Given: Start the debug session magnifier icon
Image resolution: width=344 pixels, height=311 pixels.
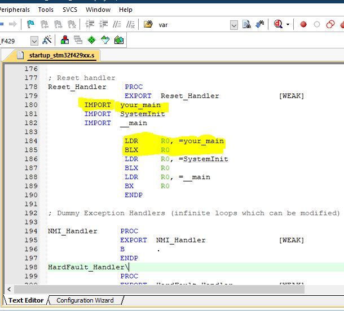Looking at the screenshot, I should click(278, 24).
